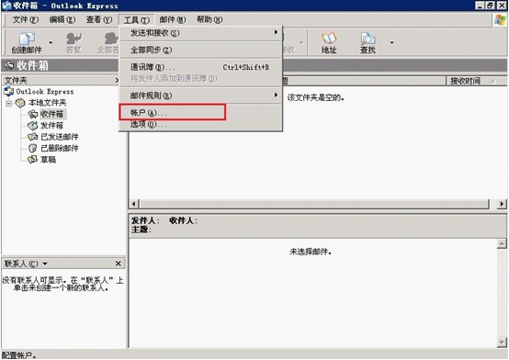This screenshot has width=509, height=360.
Task: Click the 工具(T) menu header
Action: (136, 20)
